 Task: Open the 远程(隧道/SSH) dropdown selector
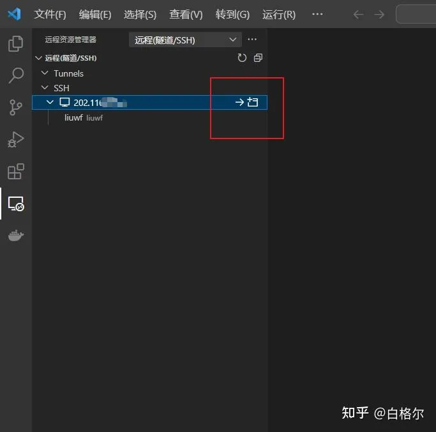(185, 40)
